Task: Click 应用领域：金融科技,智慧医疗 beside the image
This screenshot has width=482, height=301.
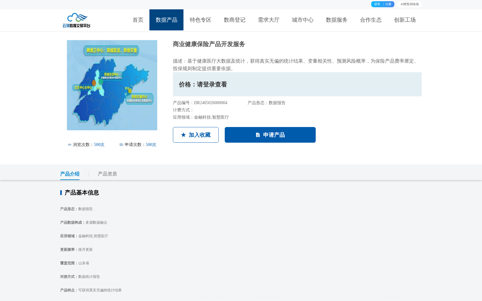Action: [201, 117]
